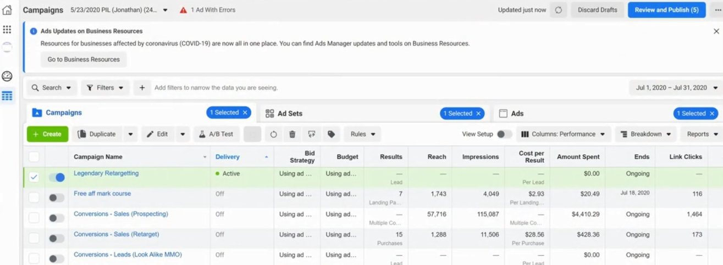The height and width of the screenshot is (265, 723).
Task: Toggle the View Setup switch
Action: [504, 134]
